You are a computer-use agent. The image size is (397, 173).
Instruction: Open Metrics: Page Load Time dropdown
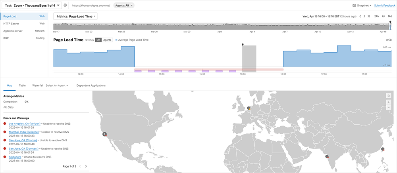(x=75, y=17)
